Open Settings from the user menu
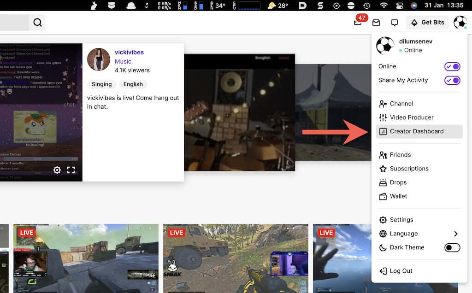472x293 pixels. tap(401, 220)
